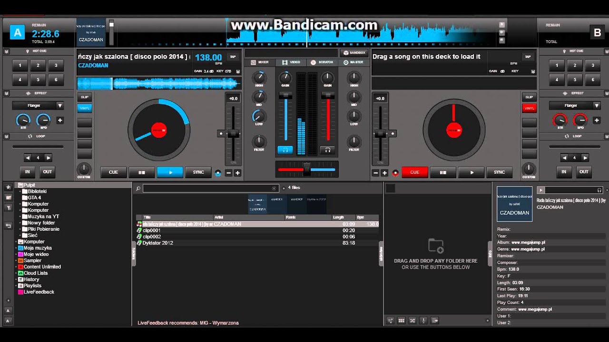Set loop OUT point on deck B

click(584, 172)
